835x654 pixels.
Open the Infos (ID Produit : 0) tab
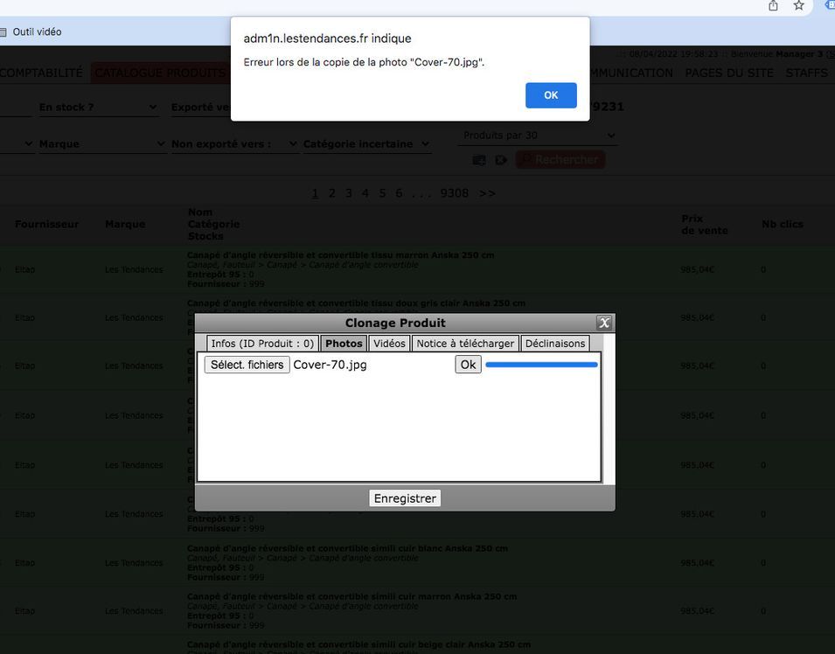pyautogui.click(x=262, y=344)
